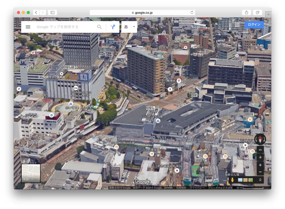Select the directions arrow in the search bar

pos(113,26)
